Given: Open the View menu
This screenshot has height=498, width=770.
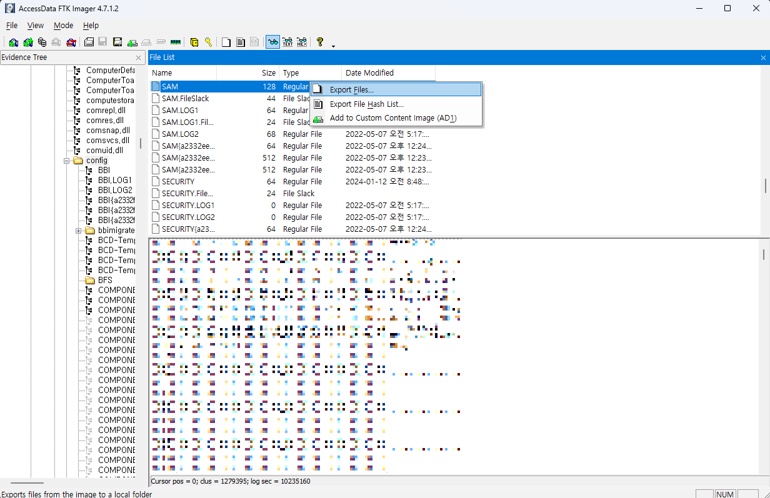Looking at the screenshot, I should pos(36,26).
